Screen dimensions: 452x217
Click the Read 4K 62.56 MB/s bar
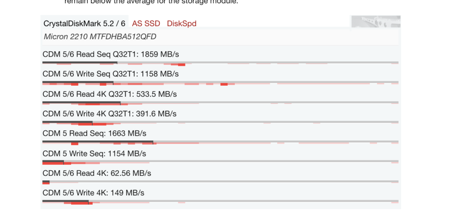pyautogui.click(x=221, y=183)
